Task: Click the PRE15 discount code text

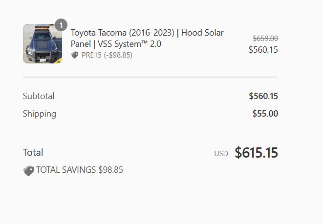Action: click(91, 55)
